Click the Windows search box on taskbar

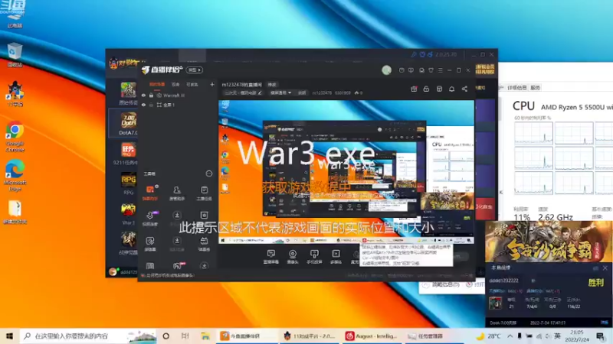88,336
